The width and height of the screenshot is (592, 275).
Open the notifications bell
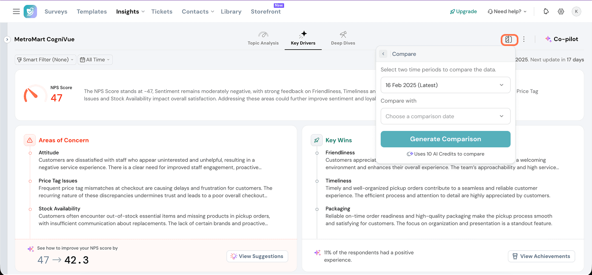coord(546,11)
